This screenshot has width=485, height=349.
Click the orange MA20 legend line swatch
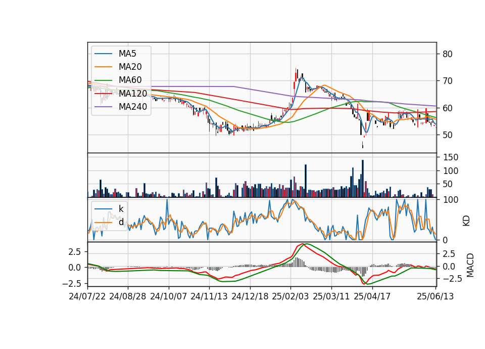tap(103, 67)
